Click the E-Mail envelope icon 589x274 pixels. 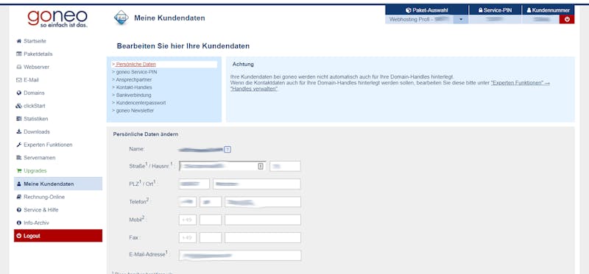pos(19,80)
